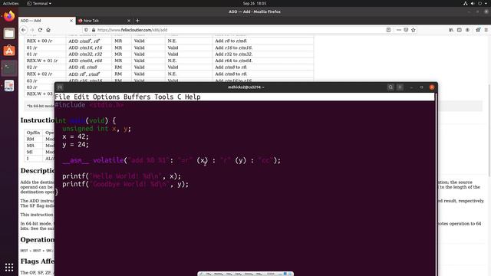Open Firefox from the Ubuntu dock

pyautogui.click(x=9, y=16)
